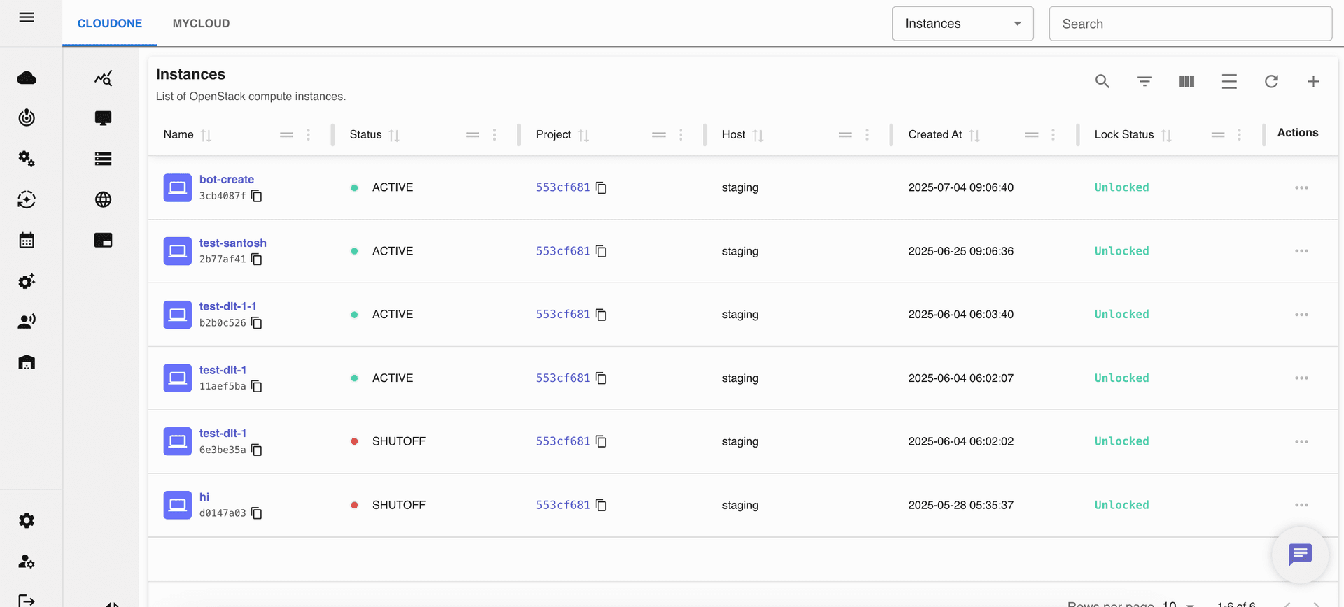Copy project ID in test-dlt-1-1 row
1344x607 pixels.
[601, 315]
